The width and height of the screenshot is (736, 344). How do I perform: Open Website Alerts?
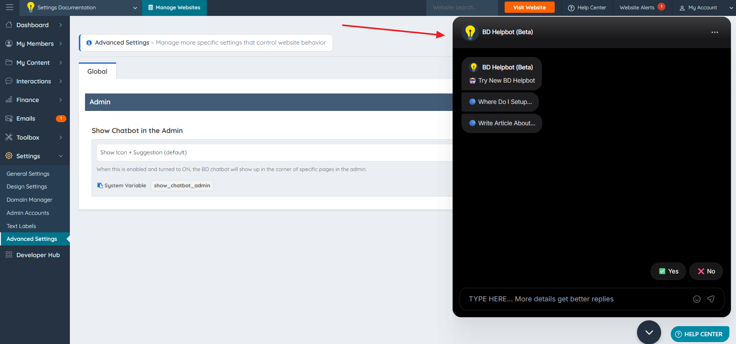click(637, 7)
